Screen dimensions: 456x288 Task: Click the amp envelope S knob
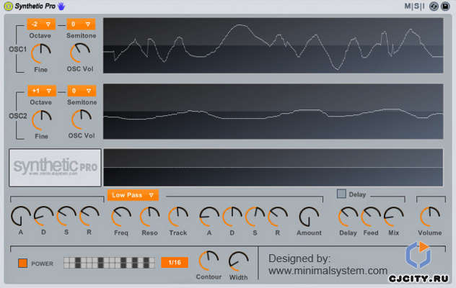click(66, 216)
